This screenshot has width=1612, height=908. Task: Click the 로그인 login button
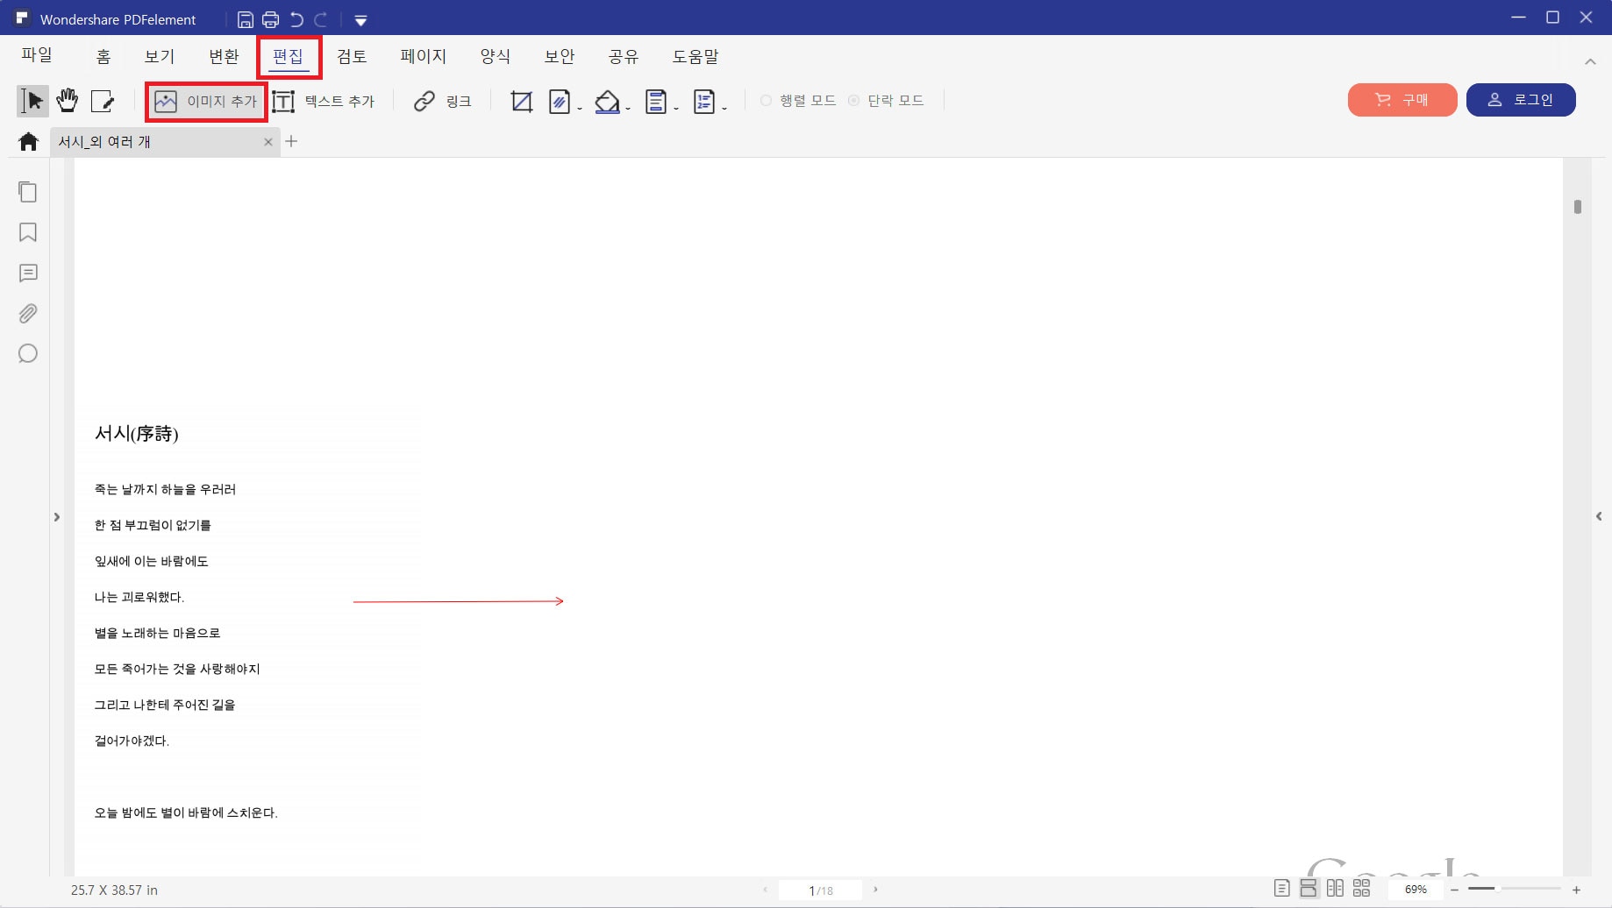tap(1521, 100)
